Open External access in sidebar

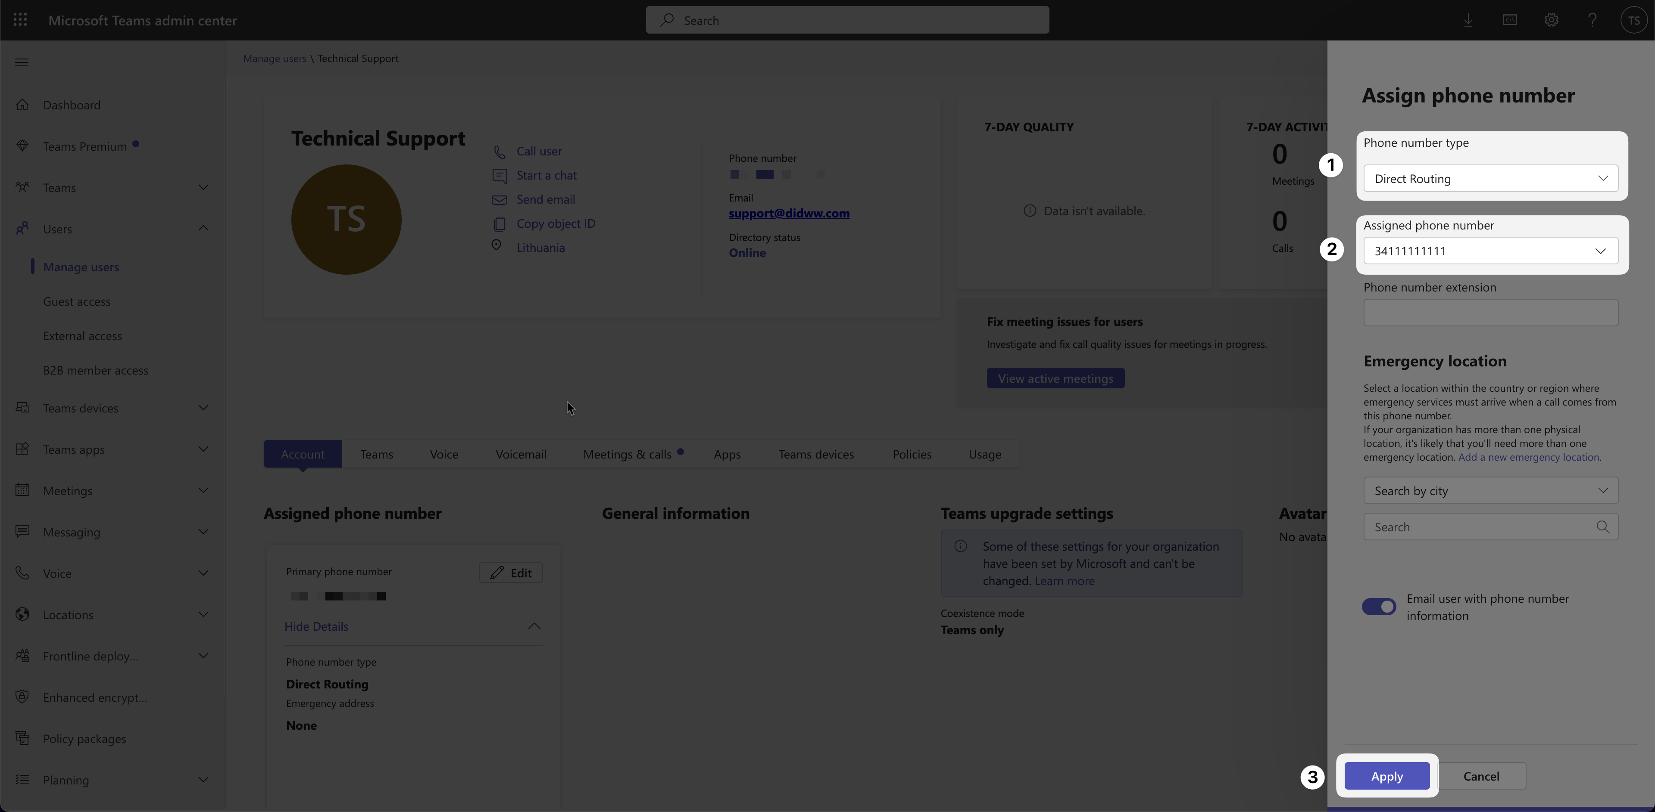click(x=82, y=336)
